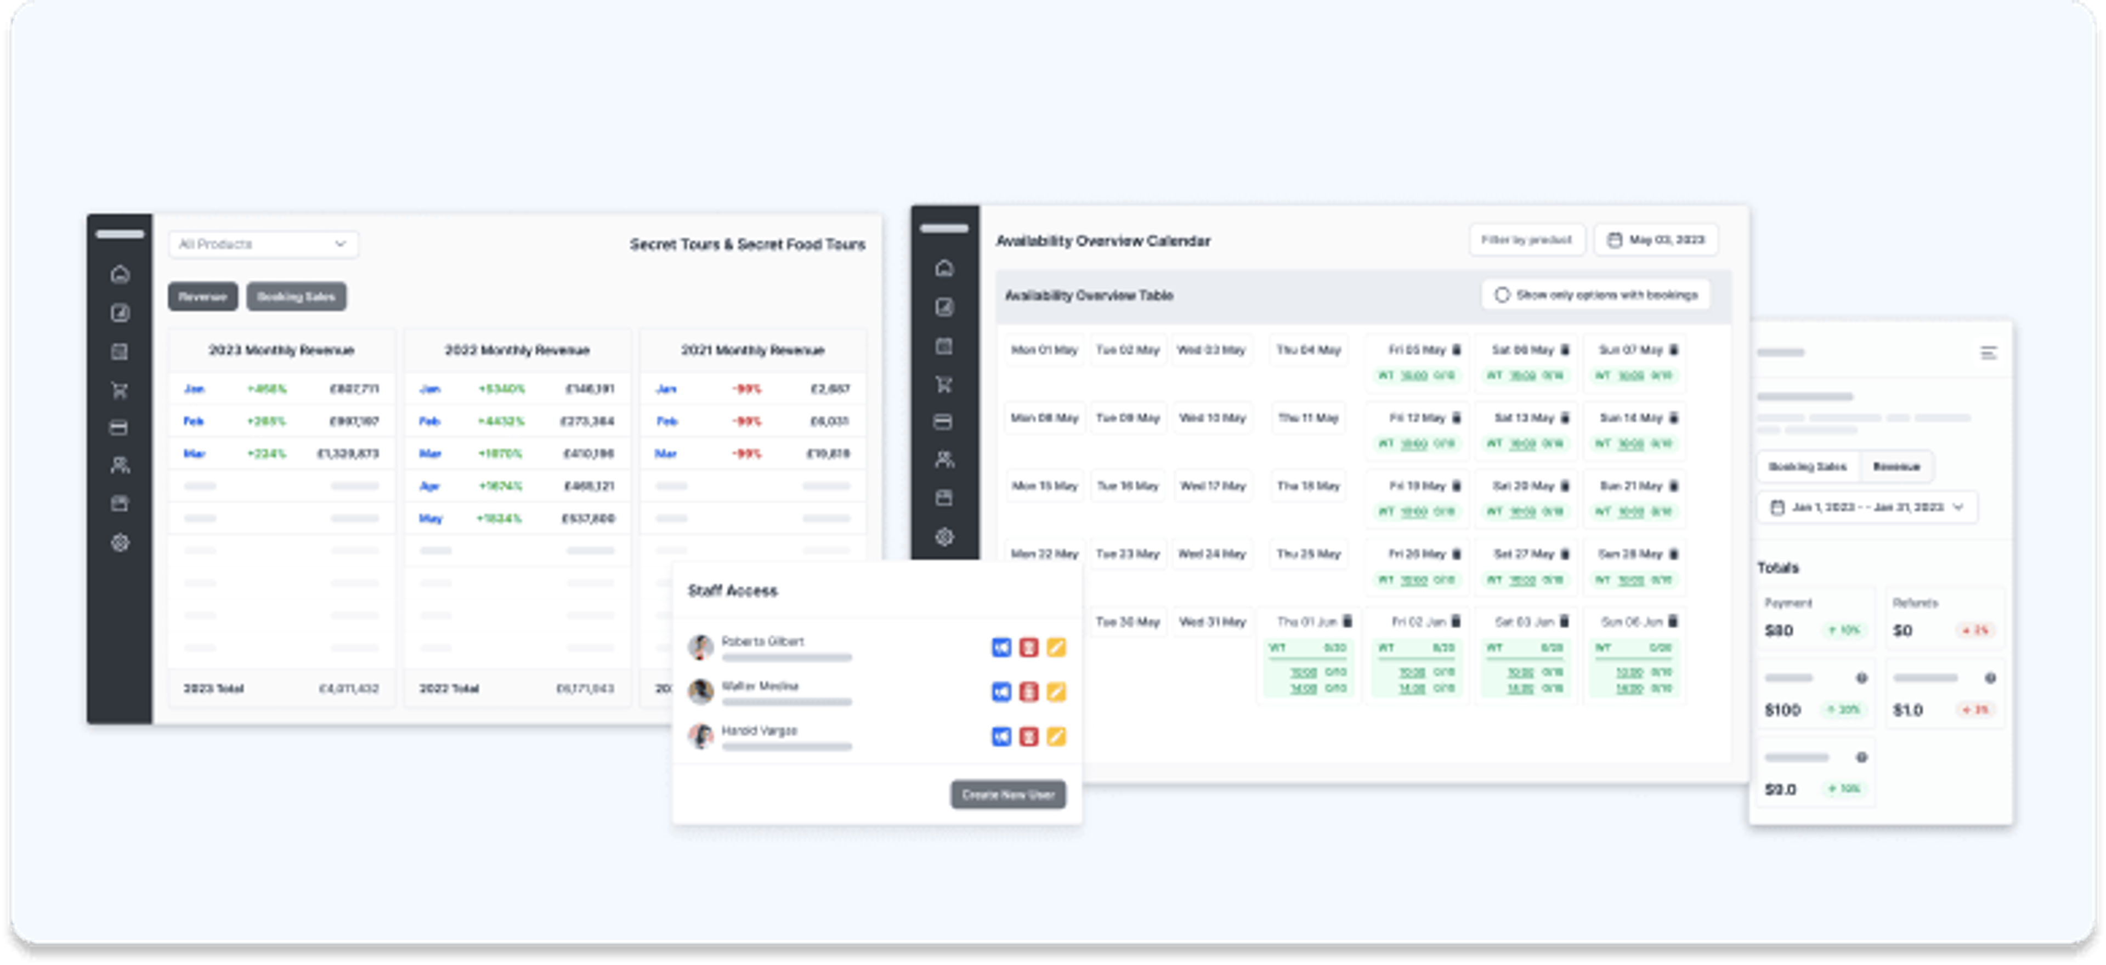Click the edit icon in the availability window sidebar

(x=944, y=307)
